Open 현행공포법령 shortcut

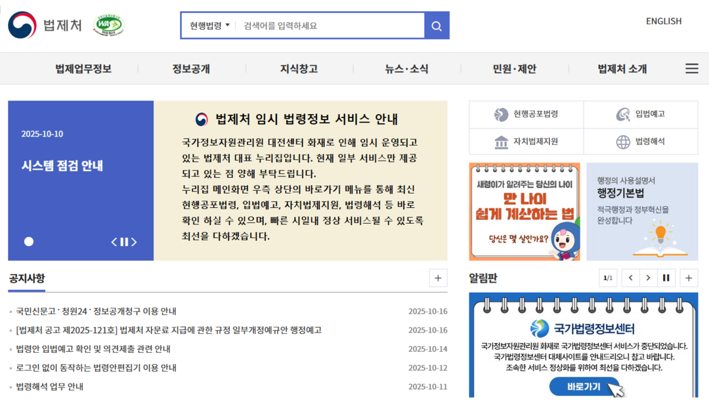point(526,114)
